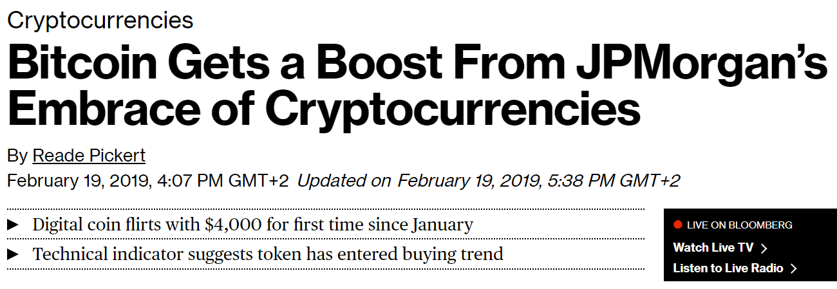Click the 4:07 PM publication timestamp
The width and height of the screenshot is (837, 289).
pos(147,180)
